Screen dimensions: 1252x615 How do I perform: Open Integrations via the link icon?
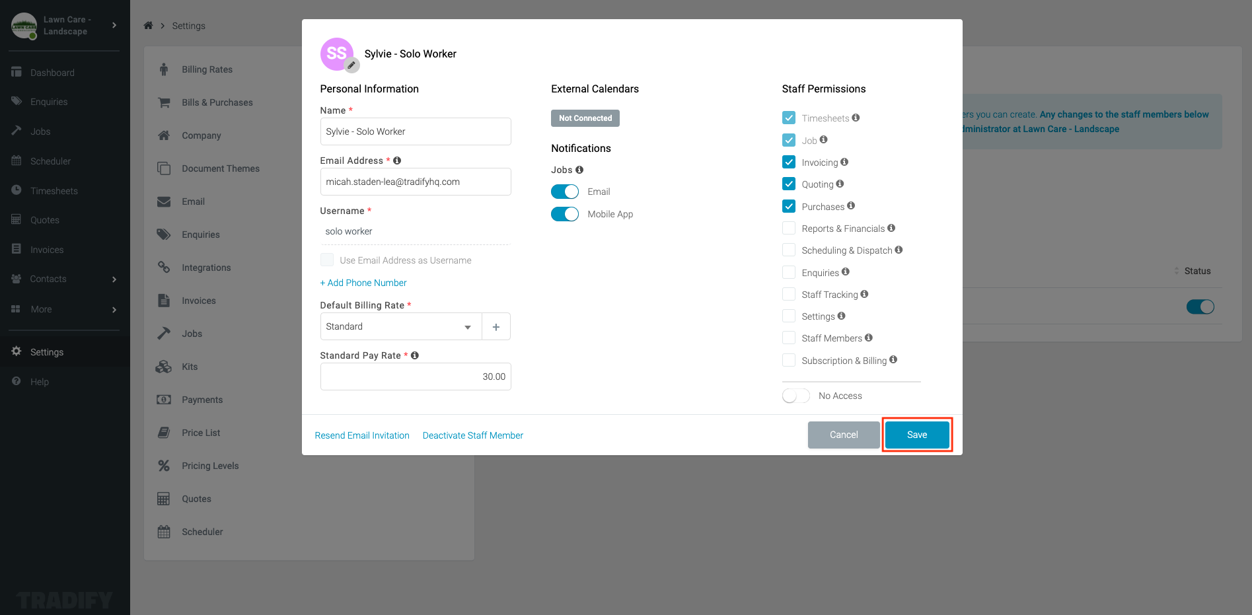tap(163, 267)
